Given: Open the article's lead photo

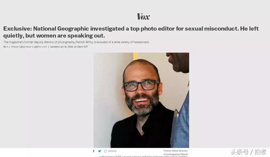Looking at the screenshot, I should pos(141,100).
